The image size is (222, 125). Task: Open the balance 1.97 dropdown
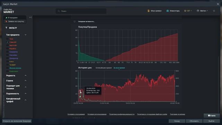point(188,11)
